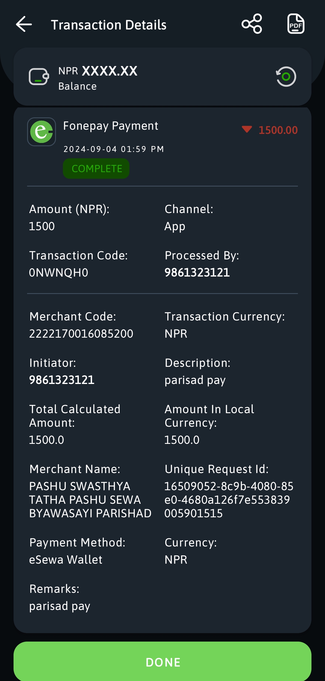Tap the eSewa Wallet payment method
325x681 pixels.
pos(66,560)
